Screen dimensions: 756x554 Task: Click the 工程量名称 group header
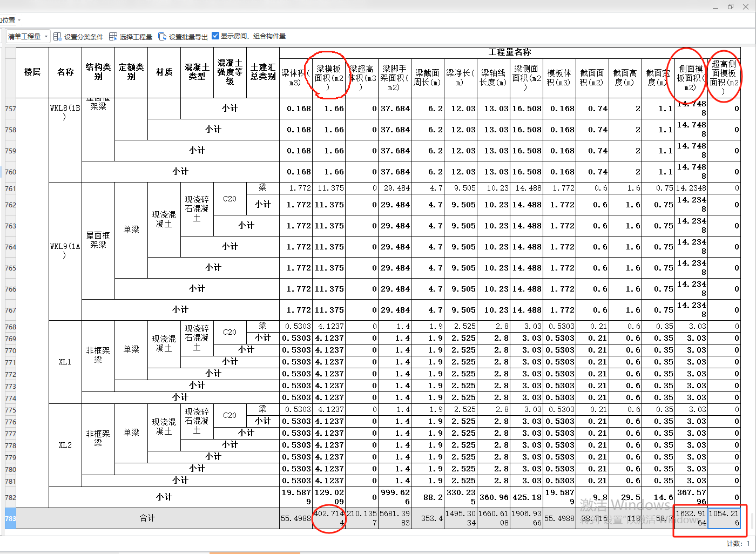pyautogui.click(x=510, y=52)
